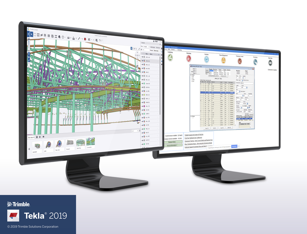Open the Production Control module
This screenshot has height=234, width=307.
[240, 61]
